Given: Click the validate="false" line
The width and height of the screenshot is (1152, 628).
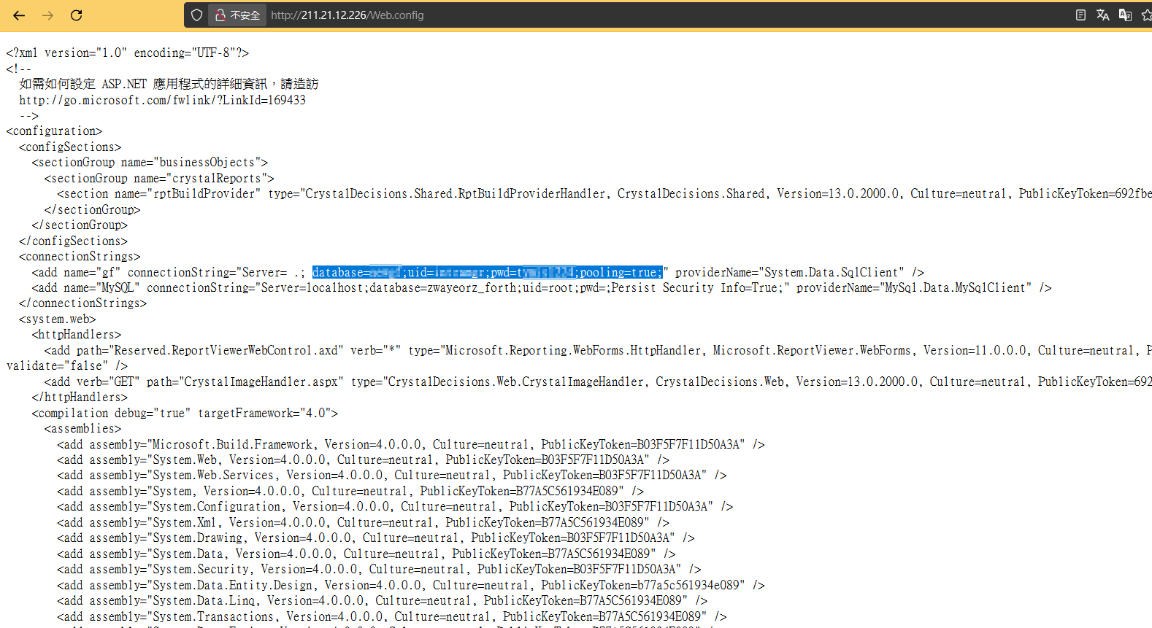Looking at the screenshot, I should point(66,366).
